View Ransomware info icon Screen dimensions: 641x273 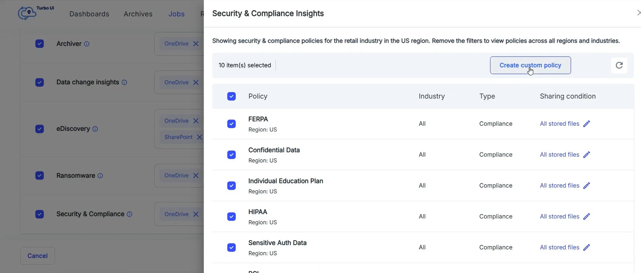tap(100, 176)
